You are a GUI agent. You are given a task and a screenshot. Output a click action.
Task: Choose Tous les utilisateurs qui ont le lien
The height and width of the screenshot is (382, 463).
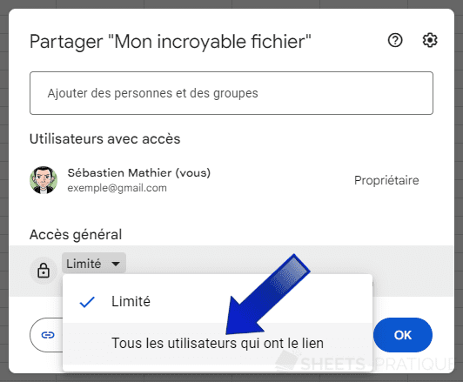click(x=218, y=343)
